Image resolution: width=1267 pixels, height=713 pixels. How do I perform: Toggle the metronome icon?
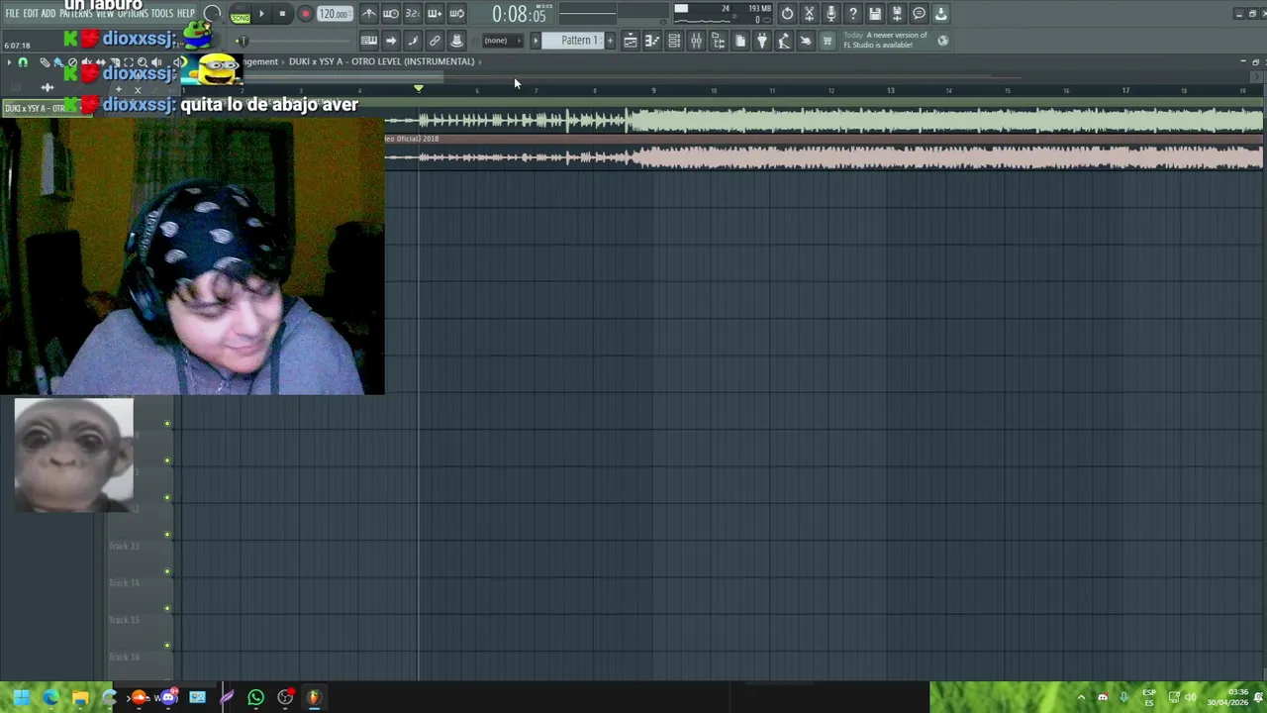[368, 14]
